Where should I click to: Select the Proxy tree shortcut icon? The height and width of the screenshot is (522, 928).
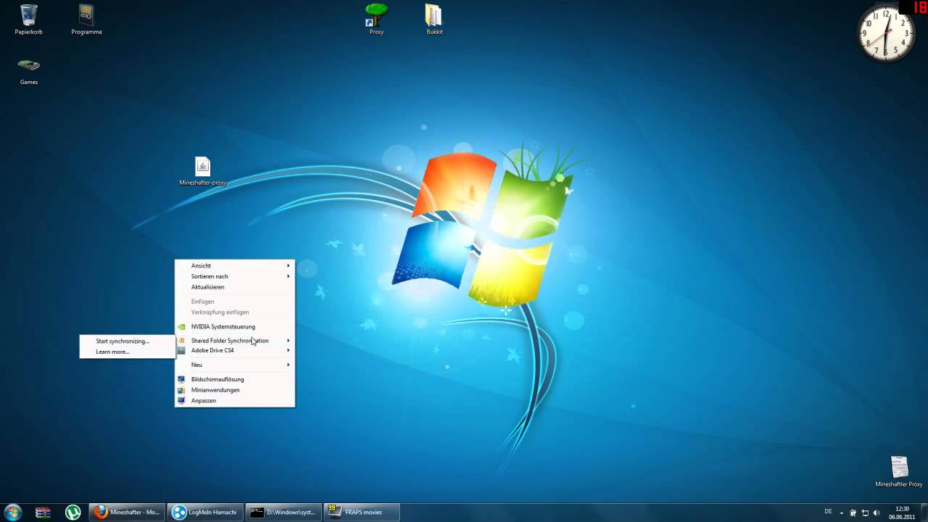click(x=376, y=20)
